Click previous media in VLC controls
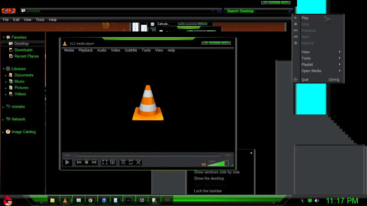Viewport: 367px width, 206px height. pyautogui.click(x=79, y=162)
